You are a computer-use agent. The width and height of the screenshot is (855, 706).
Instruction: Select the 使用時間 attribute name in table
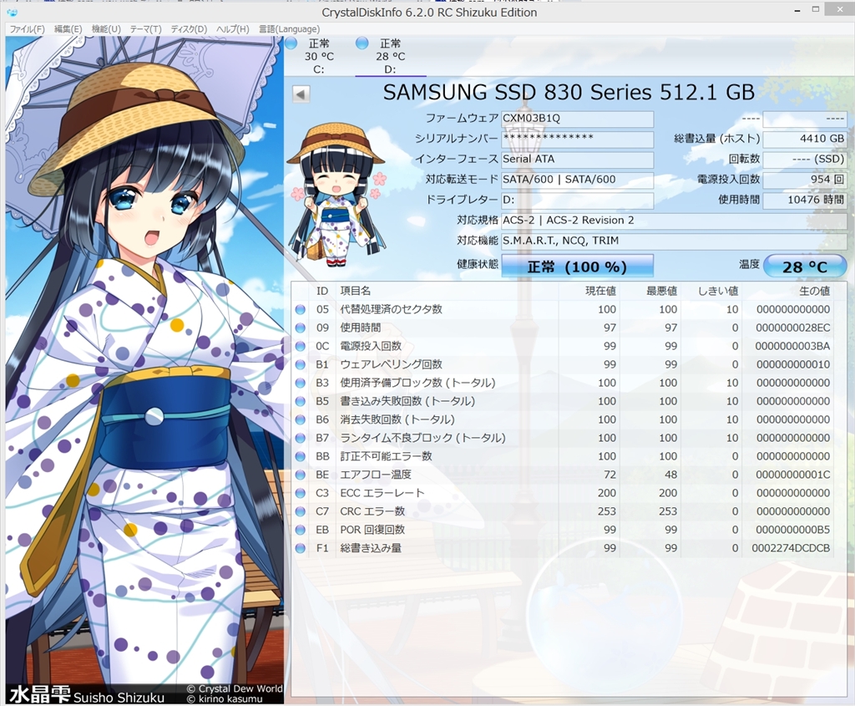361,328
